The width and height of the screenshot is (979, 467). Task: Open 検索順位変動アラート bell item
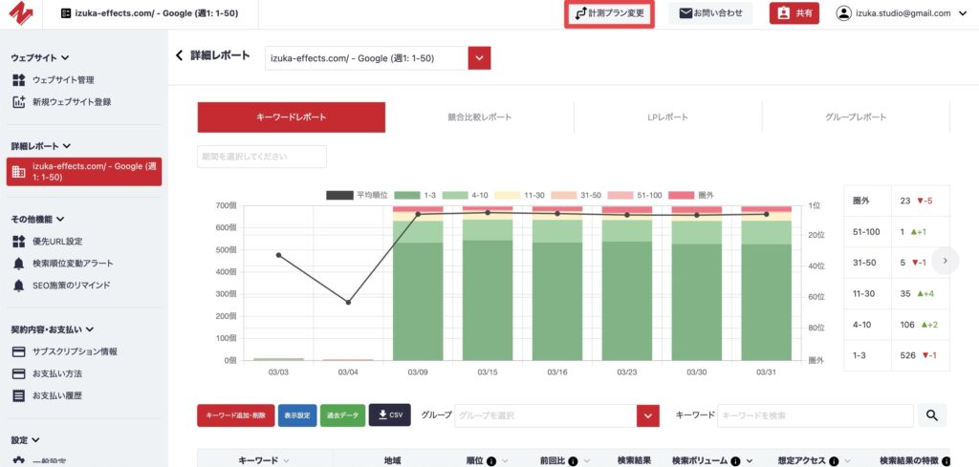[x=72, y=264]
